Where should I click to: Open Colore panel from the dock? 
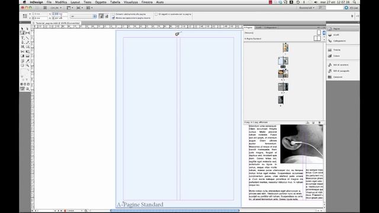(x=343, y=56)
